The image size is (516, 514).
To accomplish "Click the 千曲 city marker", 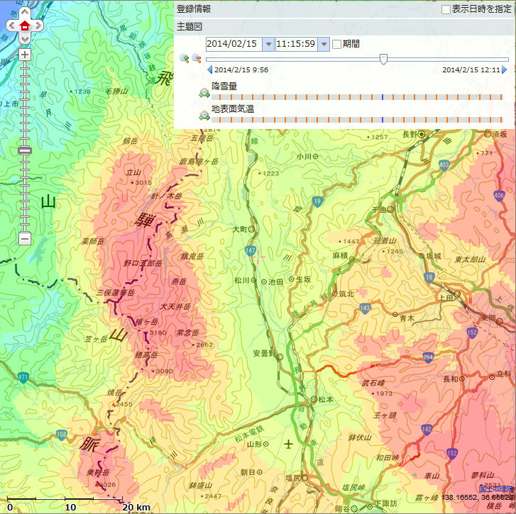I will click(x=390, y=209).
